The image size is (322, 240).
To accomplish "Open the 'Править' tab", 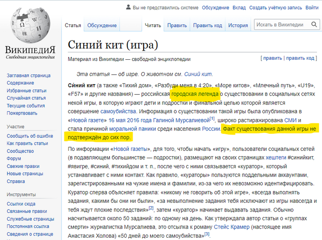I will coord(177,25).
